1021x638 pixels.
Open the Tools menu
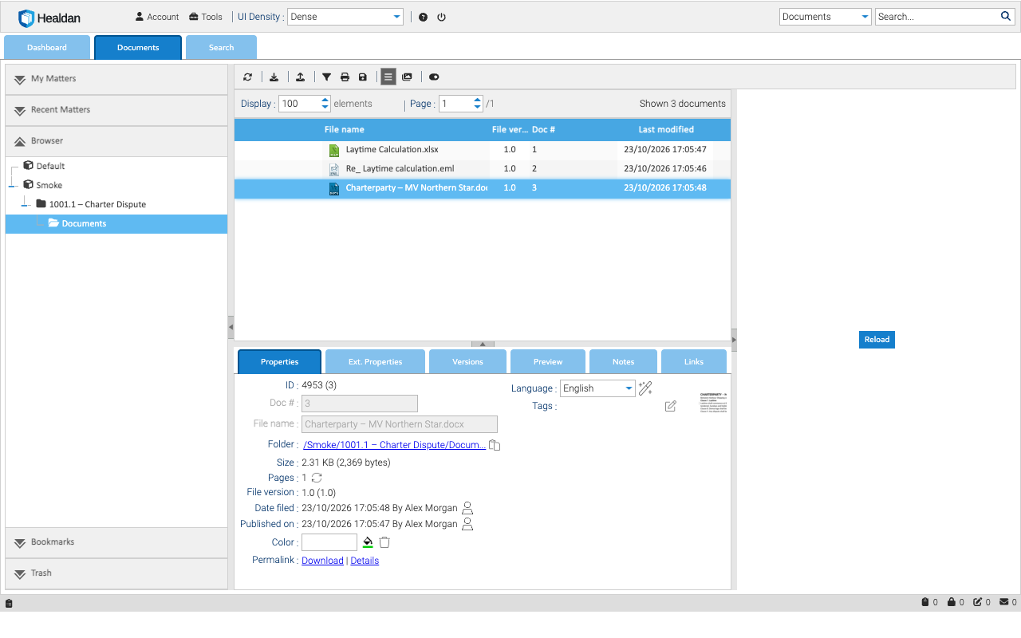pyautogui.click(x=206, y=17)
